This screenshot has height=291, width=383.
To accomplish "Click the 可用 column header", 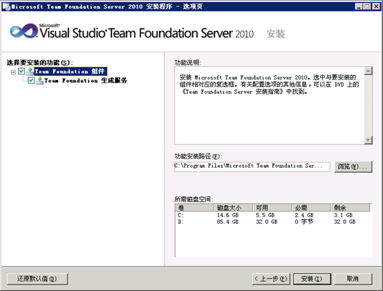I will 272,208.
